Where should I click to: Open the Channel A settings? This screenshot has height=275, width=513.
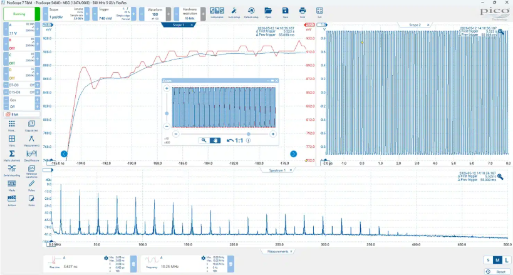coord(21,29)
